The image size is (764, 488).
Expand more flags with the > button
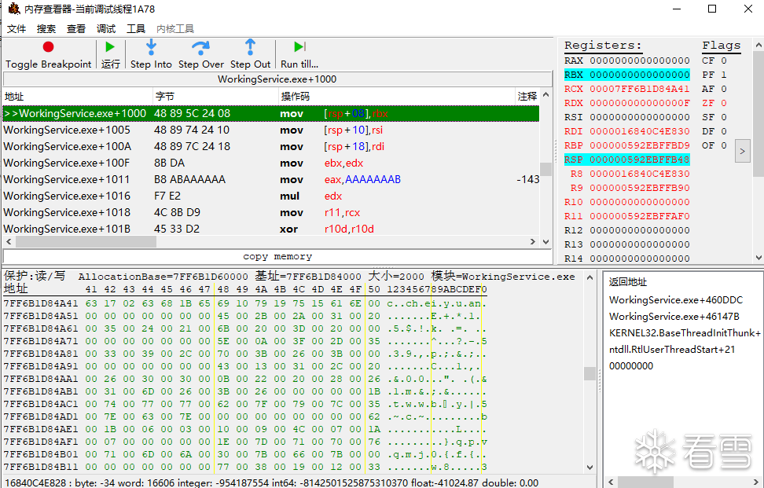(x=743, y=151)
